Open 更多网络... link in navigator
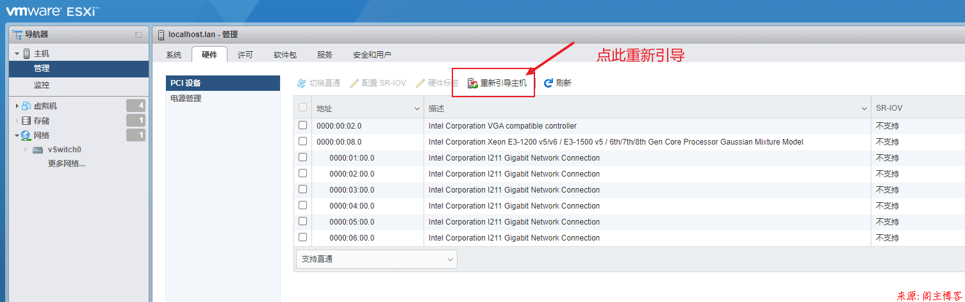This screenshot has height=302, width=965. (x=67, y=164)
